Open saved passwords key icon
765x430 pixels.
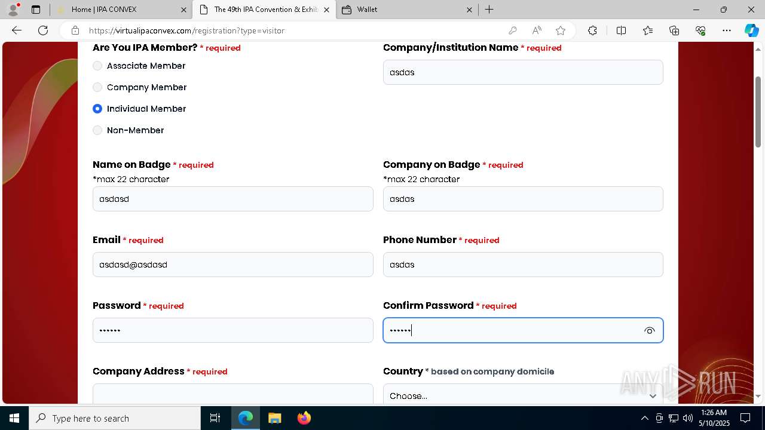click(512, 30)
